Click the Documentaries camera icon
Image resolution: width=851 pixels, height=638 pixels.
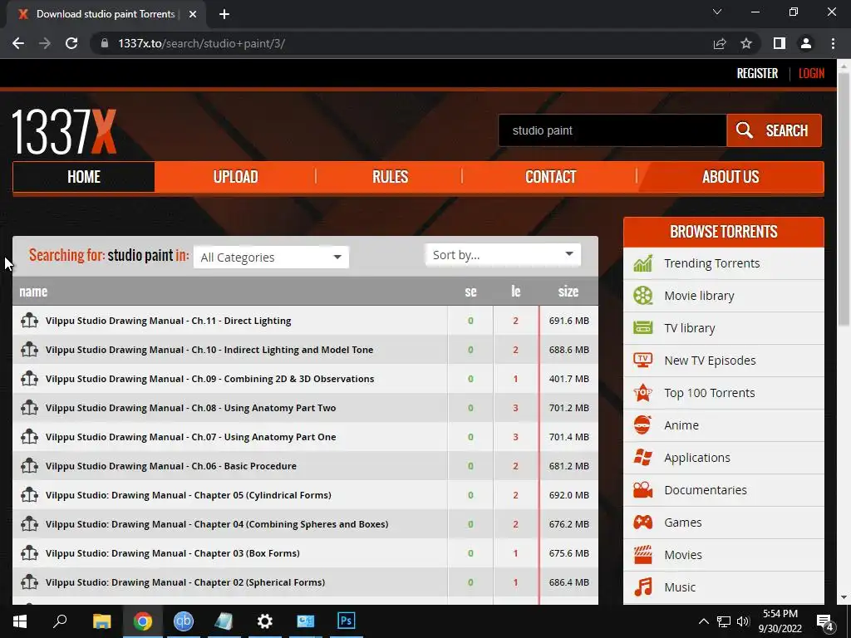pyautogui.click(x=643, y=490)
